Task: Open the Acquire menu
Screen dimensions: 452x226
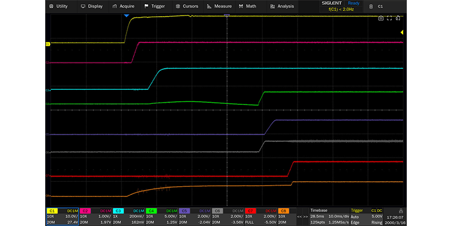Action: coord(123,6)
